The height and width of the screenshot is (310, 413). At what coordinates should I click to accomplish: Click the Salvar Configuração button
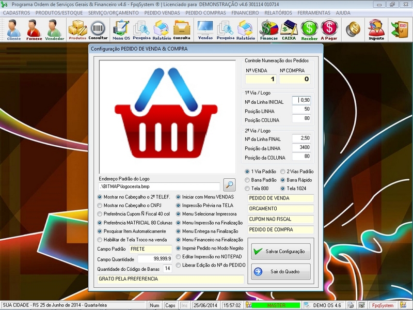pos(281,251)
